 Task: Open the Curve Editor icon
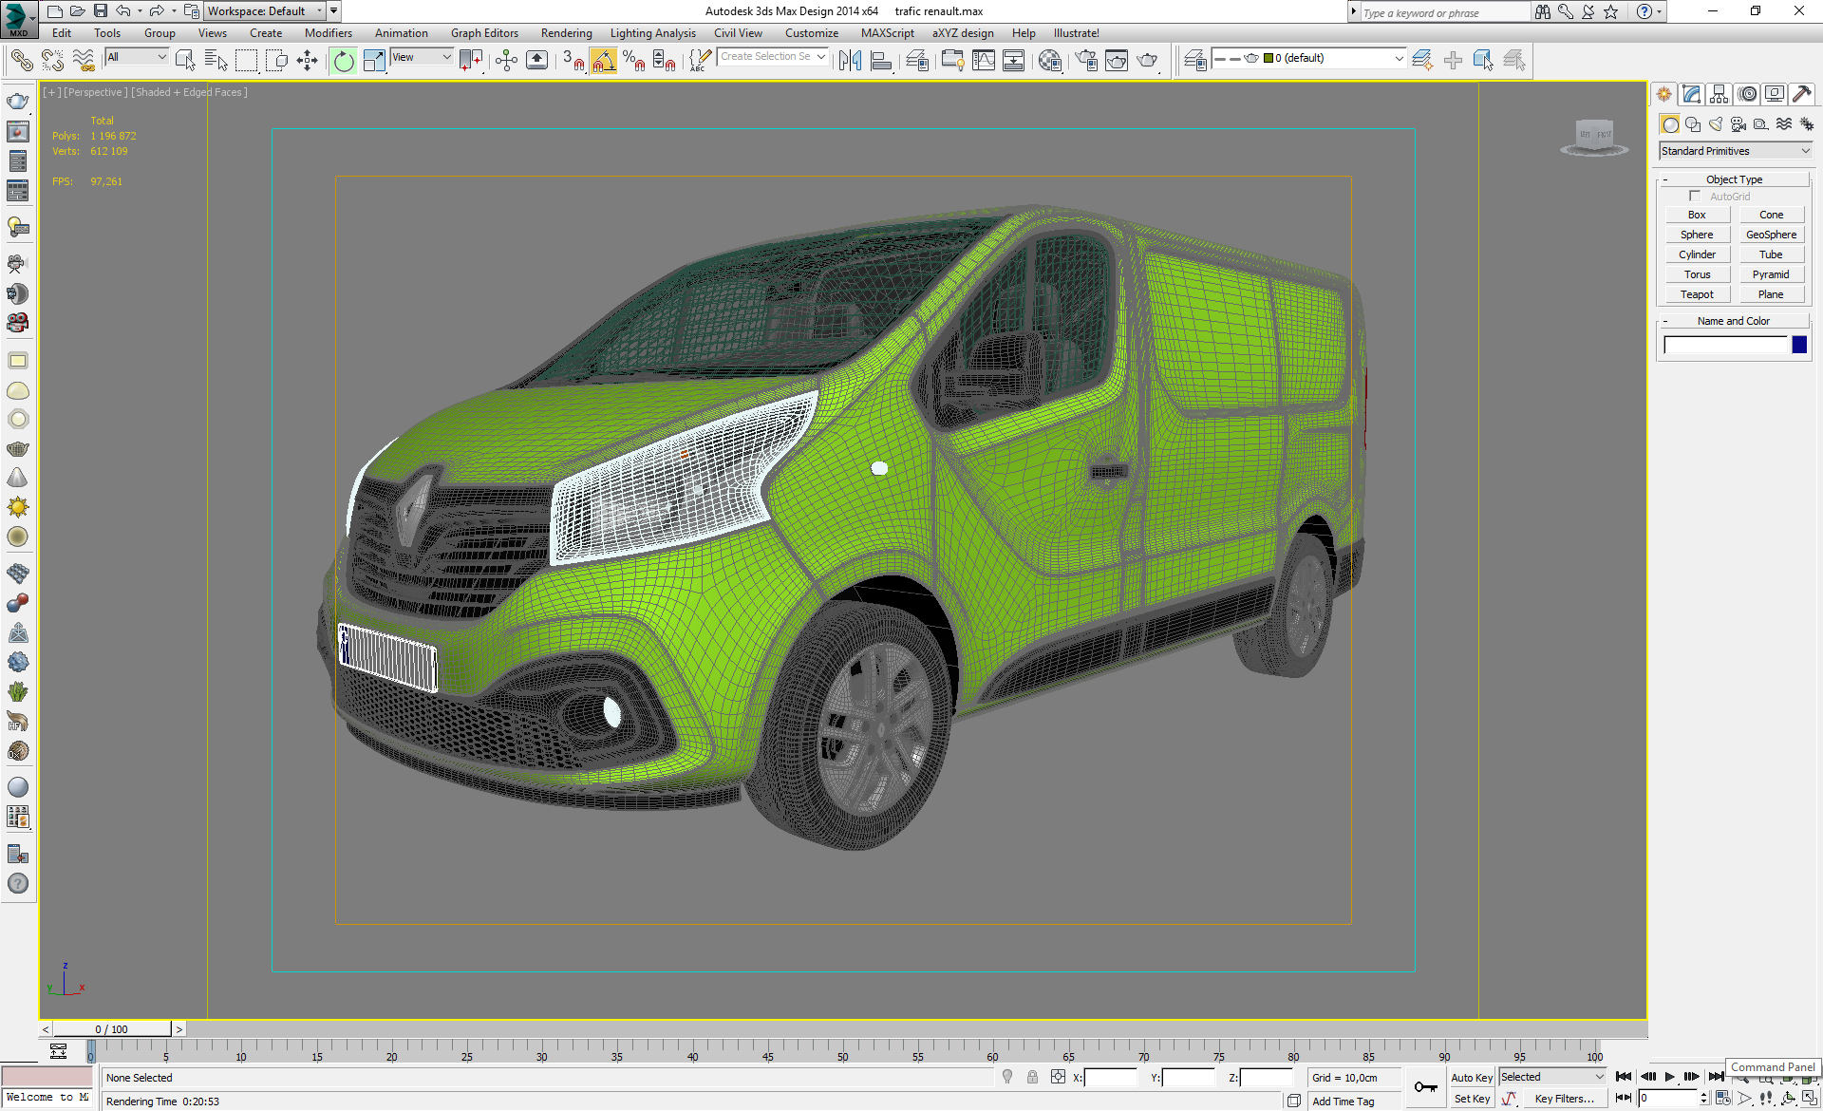(x=984, y=61)
